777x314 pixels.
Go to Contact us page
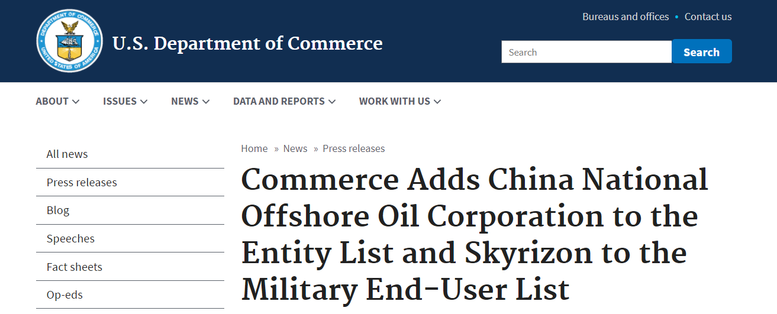click(708, 17)
